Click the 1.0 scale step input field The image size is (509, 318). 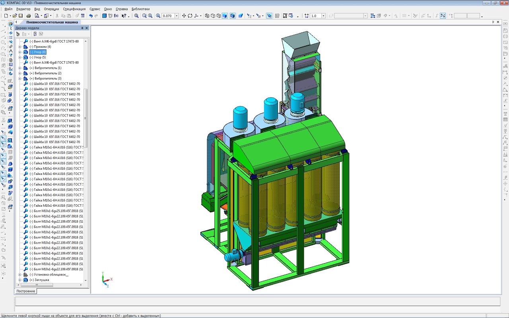coord(315,16)
